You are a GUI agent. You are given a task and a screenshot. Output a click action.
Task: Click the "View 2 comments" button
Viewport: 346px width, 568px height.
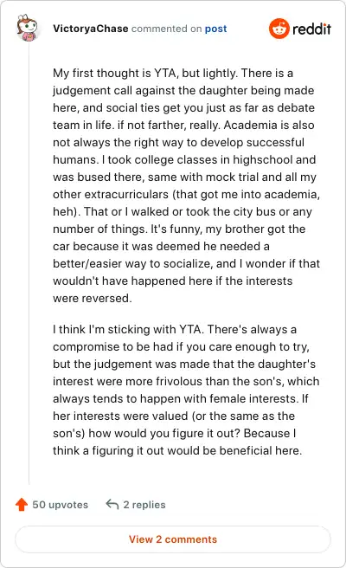[x=173, y=539]
